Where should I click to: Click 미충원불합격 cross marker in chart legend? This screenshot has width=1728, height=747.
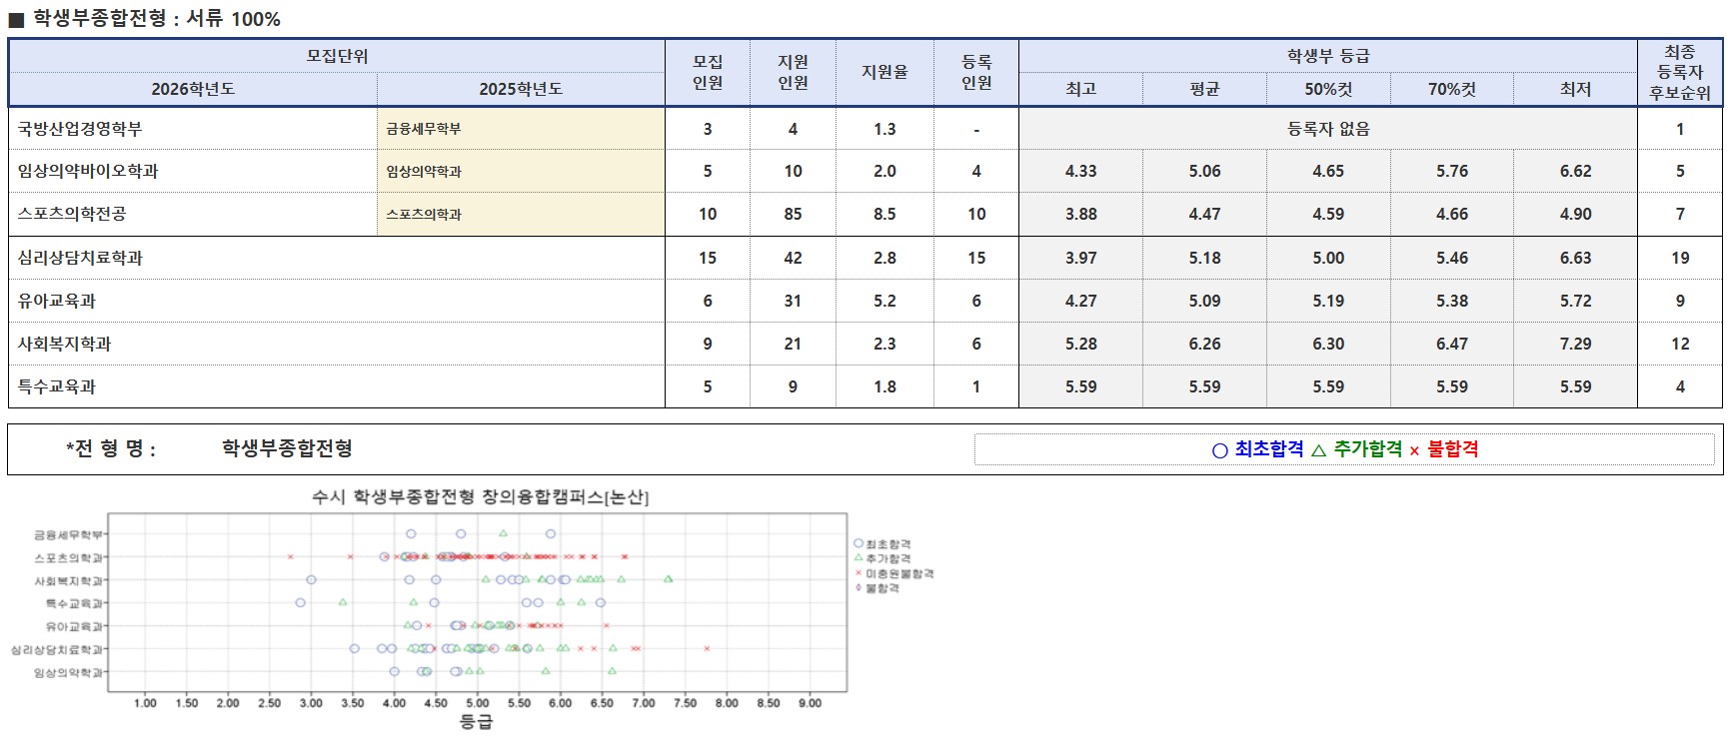click(858, 573)
